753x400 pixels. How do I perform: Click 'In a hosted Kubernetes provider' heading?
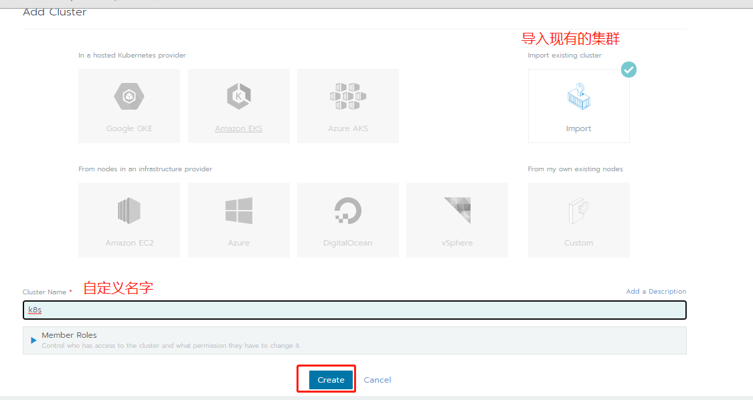(132, 56)
